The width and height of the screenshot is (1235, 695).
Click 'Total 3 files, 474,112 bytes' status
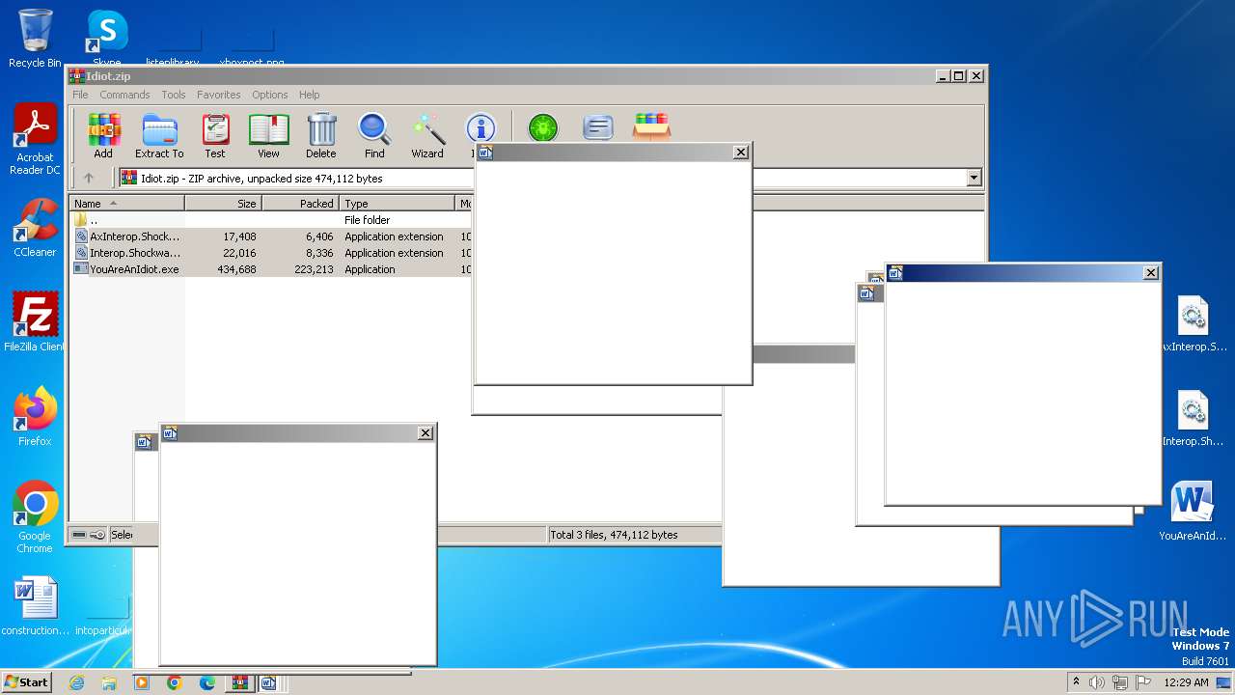coord(614,535)
